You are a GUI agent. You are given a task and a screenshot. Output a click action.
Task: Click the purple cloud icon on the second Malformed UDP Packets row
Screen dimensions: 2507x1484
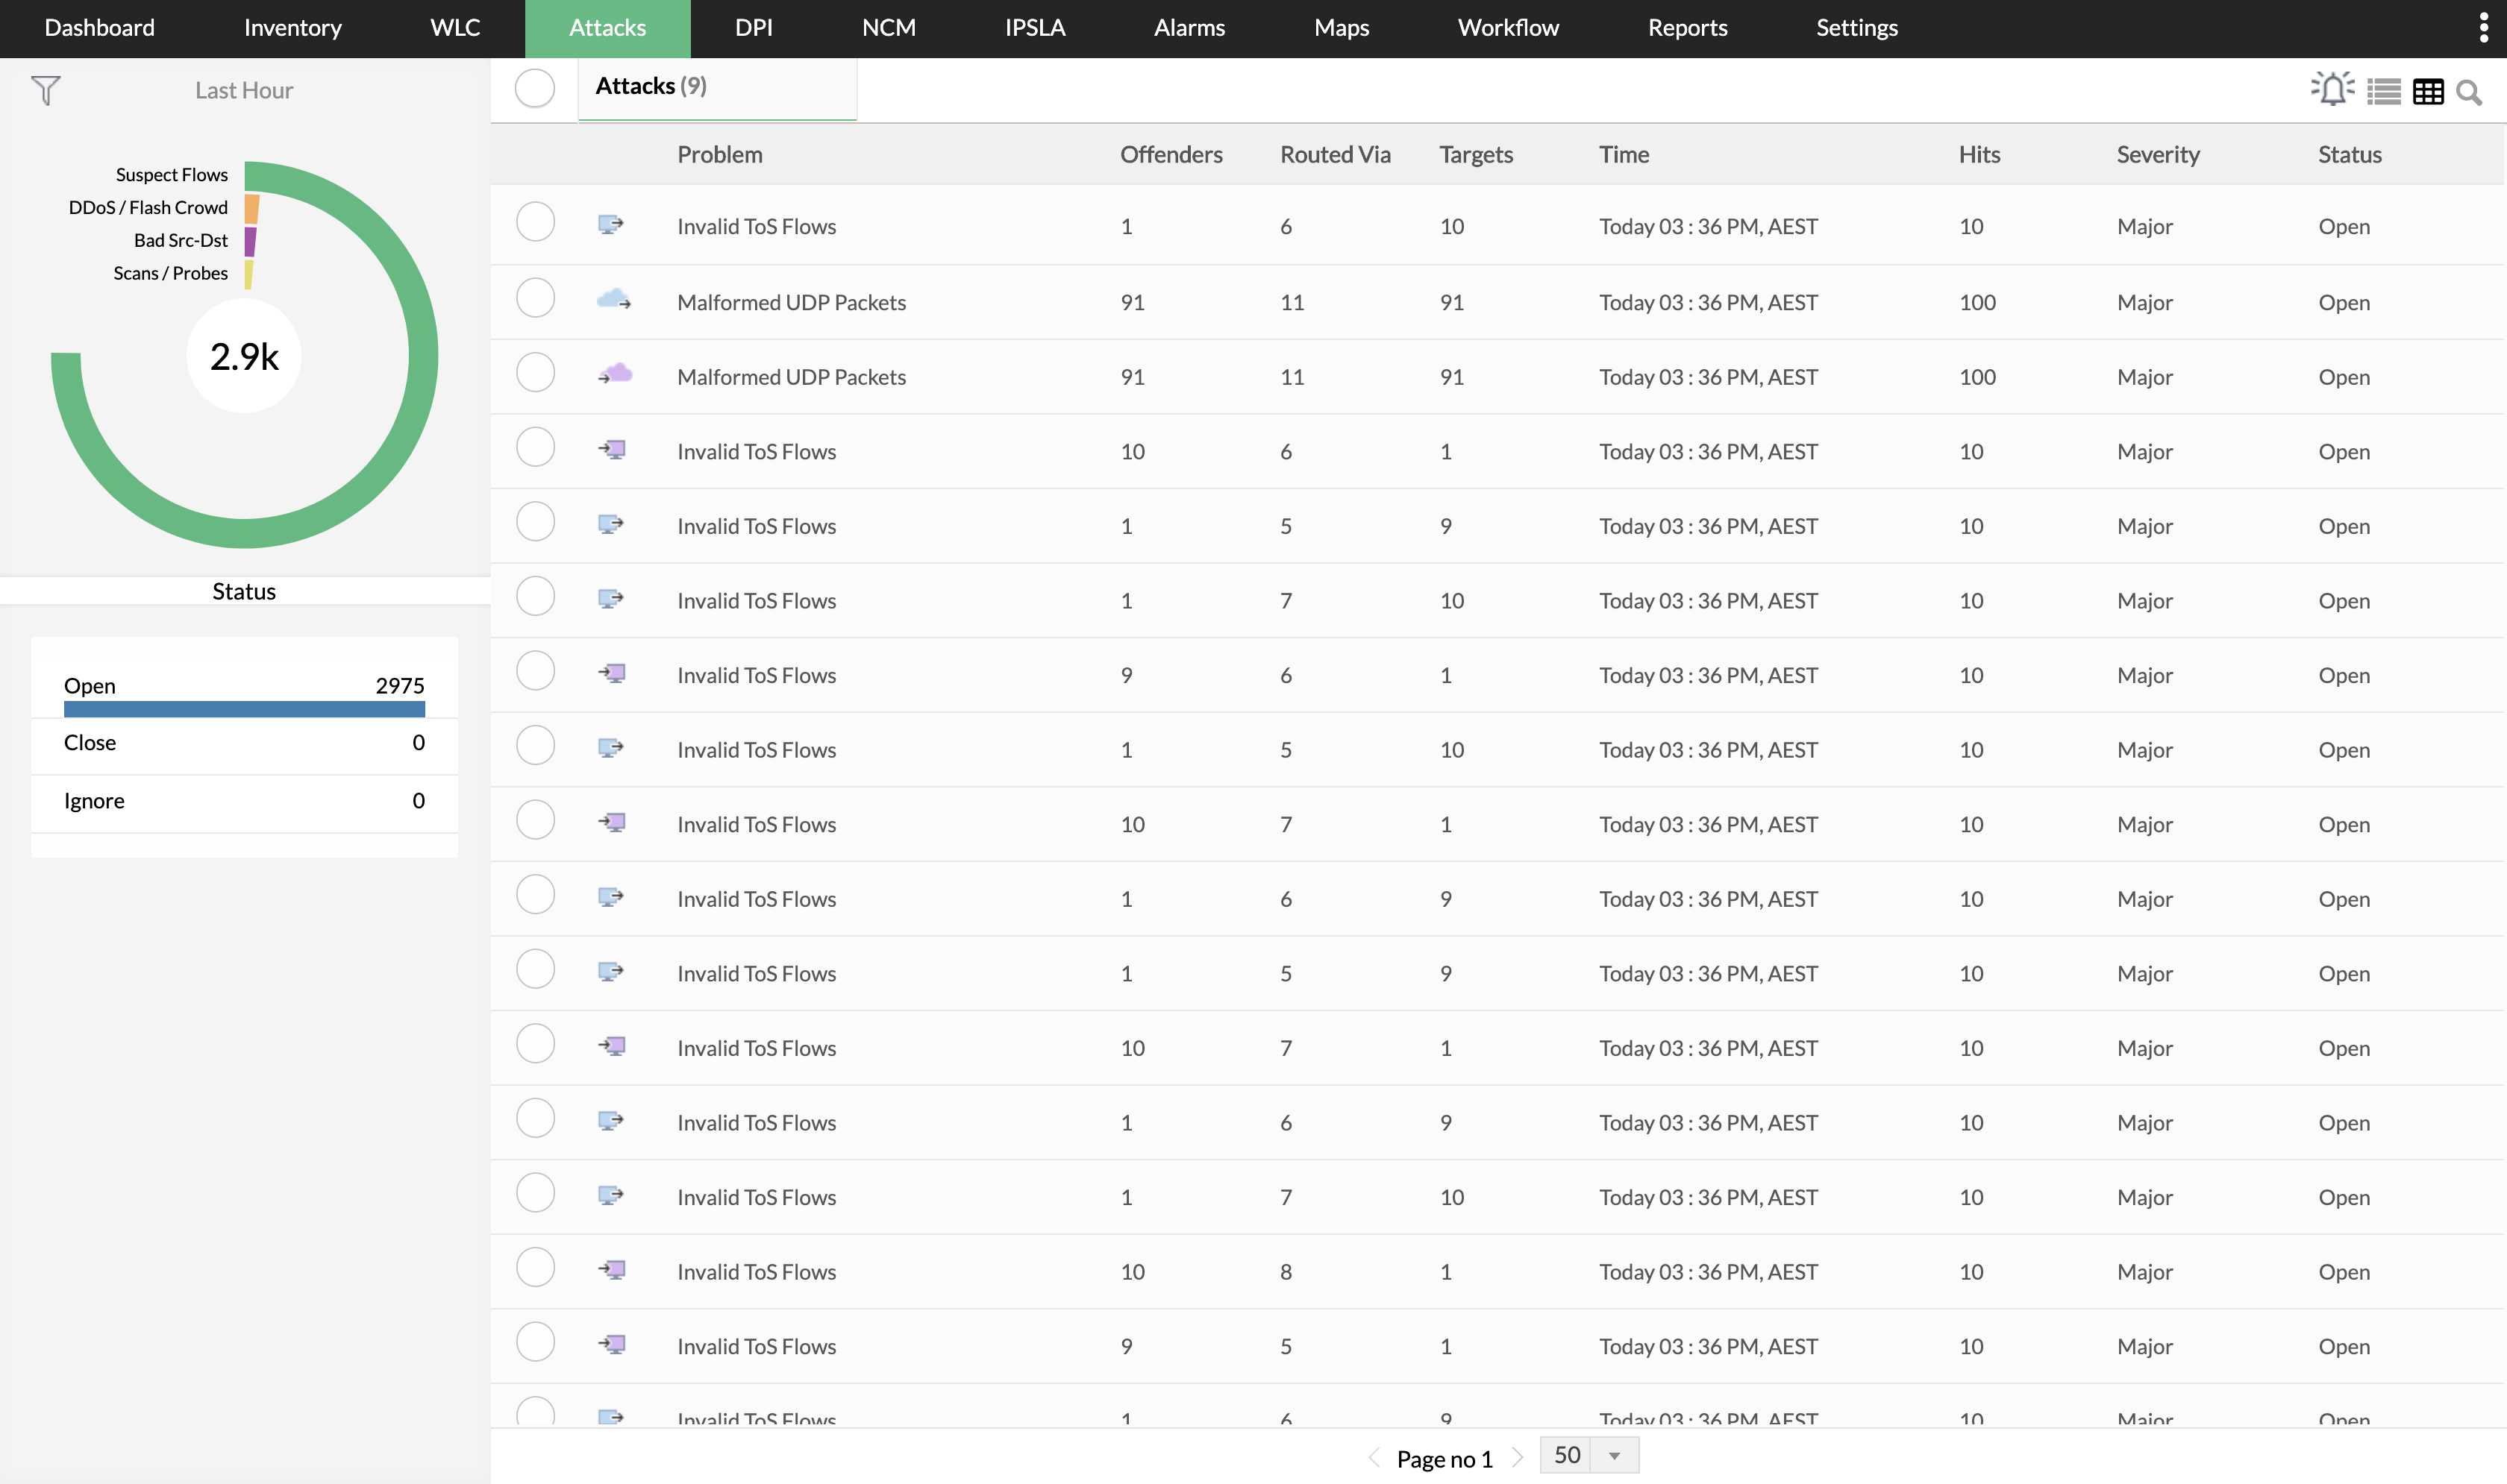(x=616, y=374)
